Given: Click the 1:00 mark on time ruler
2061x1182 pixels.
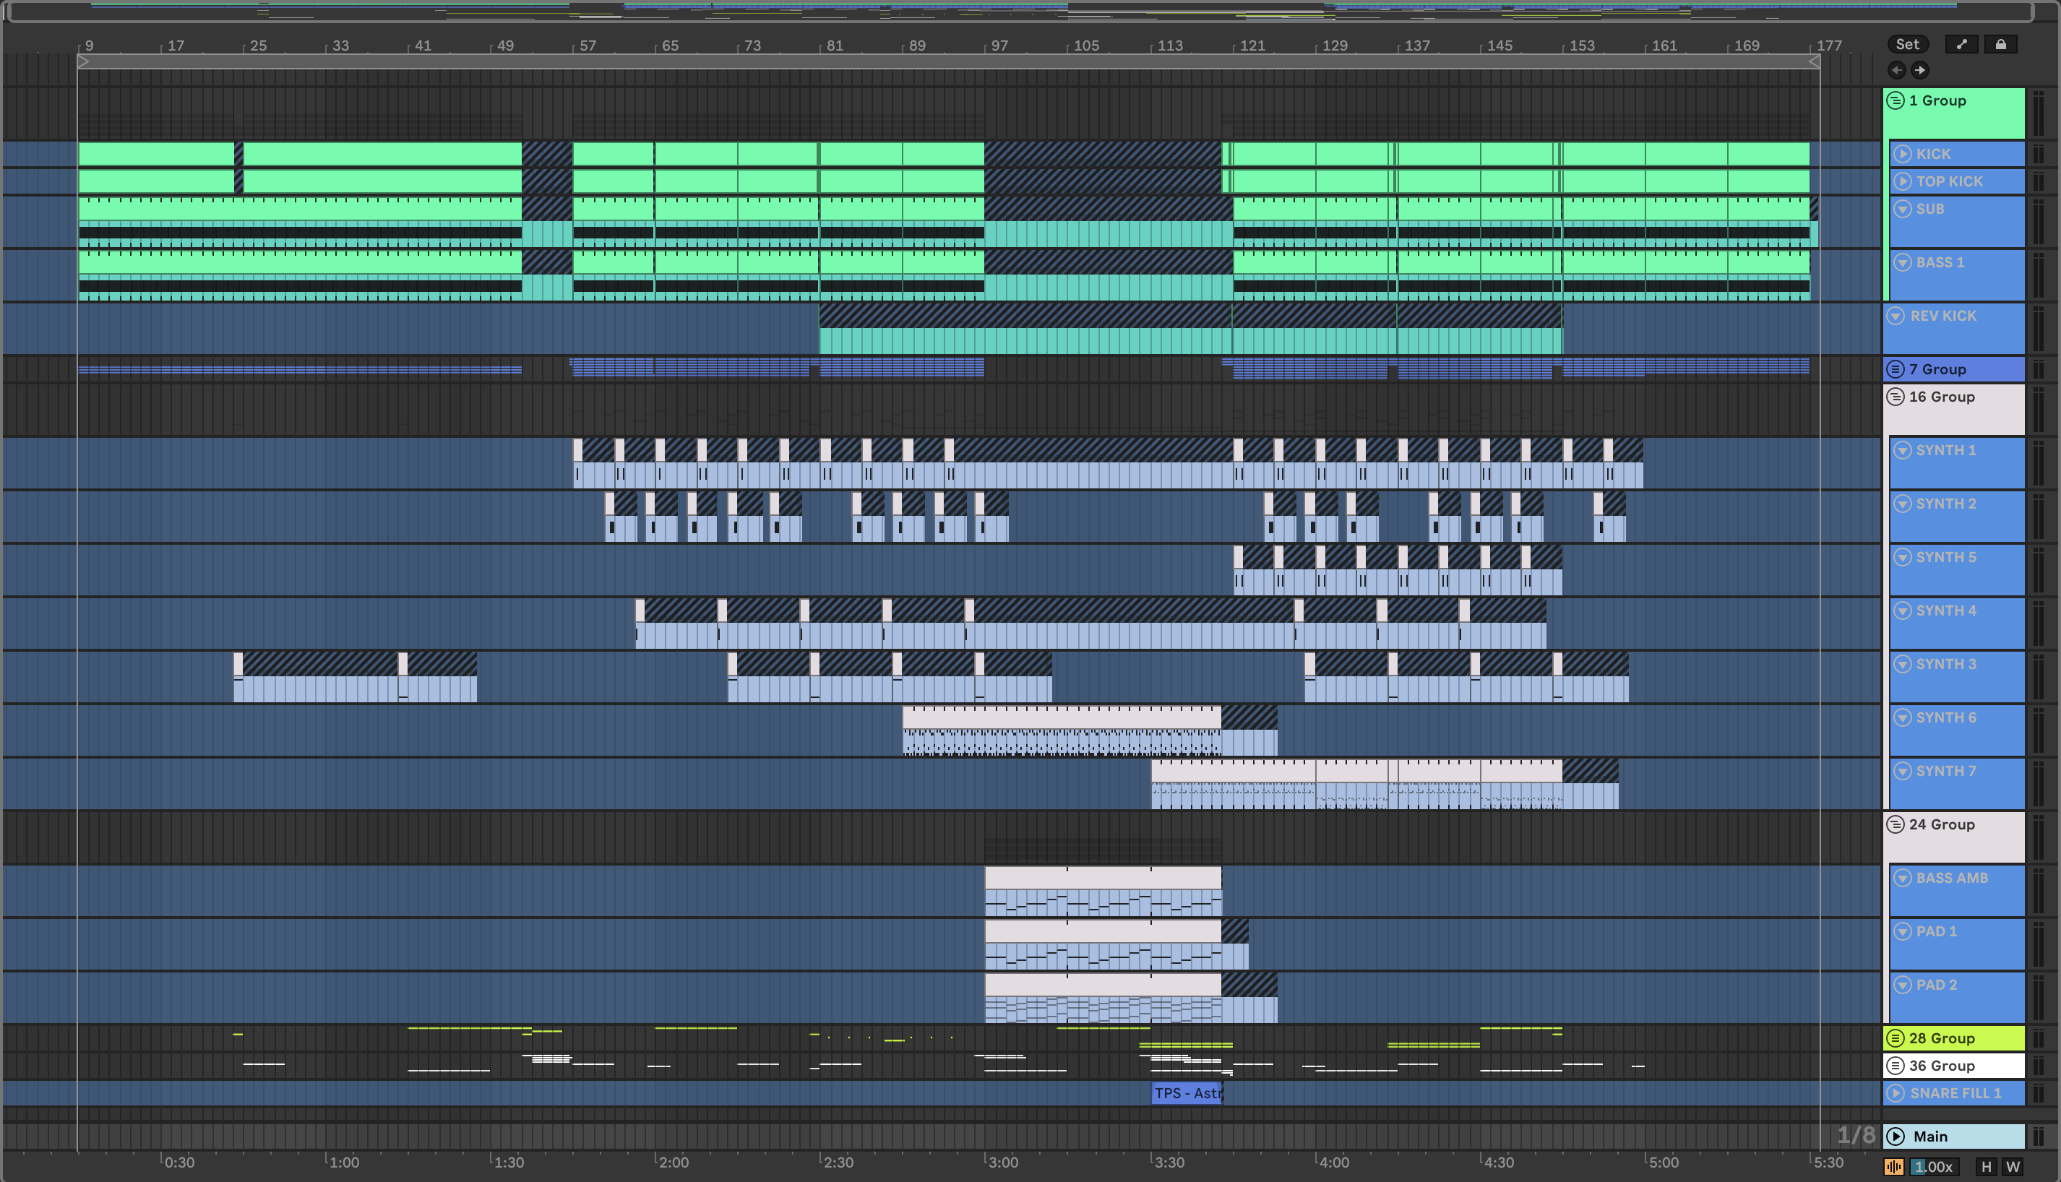Looking at the screenshot, I should click(343, 1162).
